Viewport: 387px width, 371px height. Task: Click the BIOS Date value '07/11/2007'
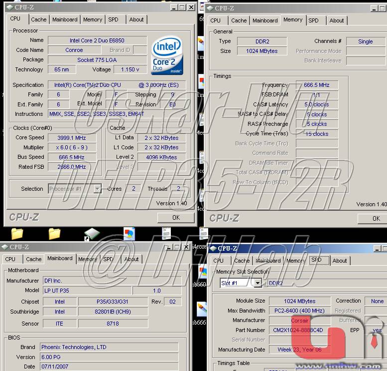click(x=109, y=367)
